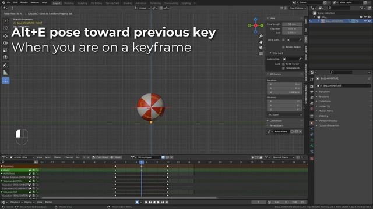Viewport: 373px width, 209px height.
Task: Click the Blender logo in top menu bar
Action: click(3, 2)
